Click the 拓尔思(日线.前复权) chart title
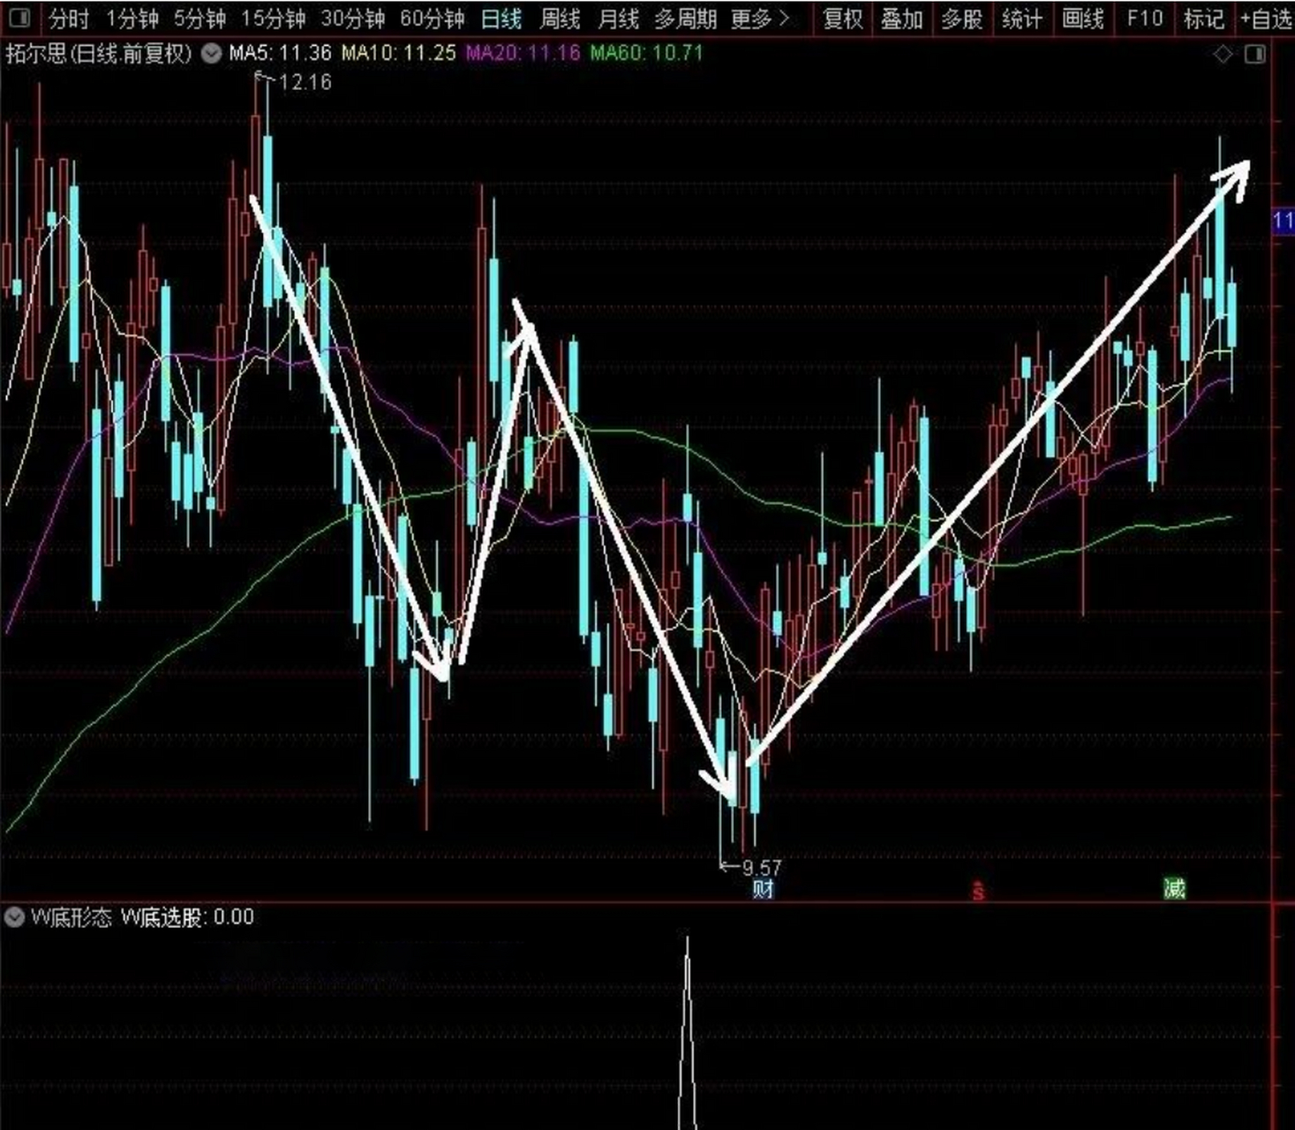The height and width of the screenshot is (1130, 1295). point(99,54)
